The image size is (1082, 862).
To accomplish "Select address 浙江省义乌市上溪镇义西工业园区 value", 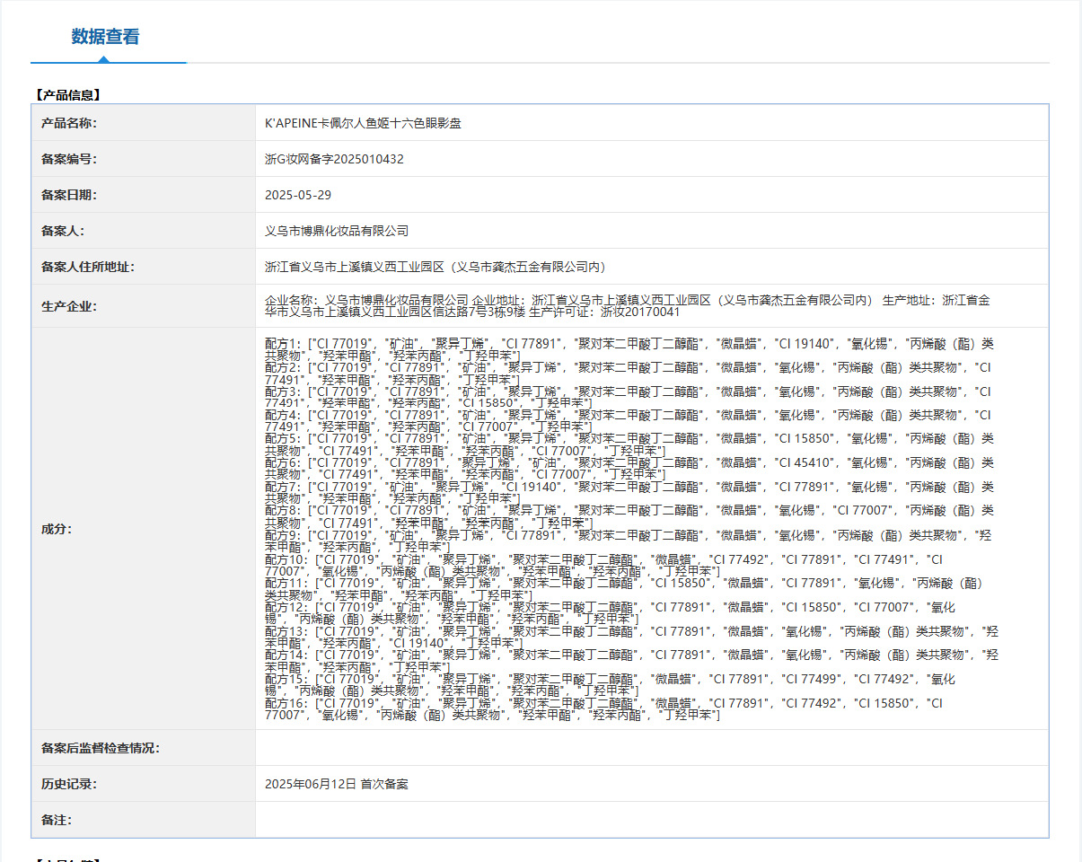I will pyautogui.click(x=435, y=267).
